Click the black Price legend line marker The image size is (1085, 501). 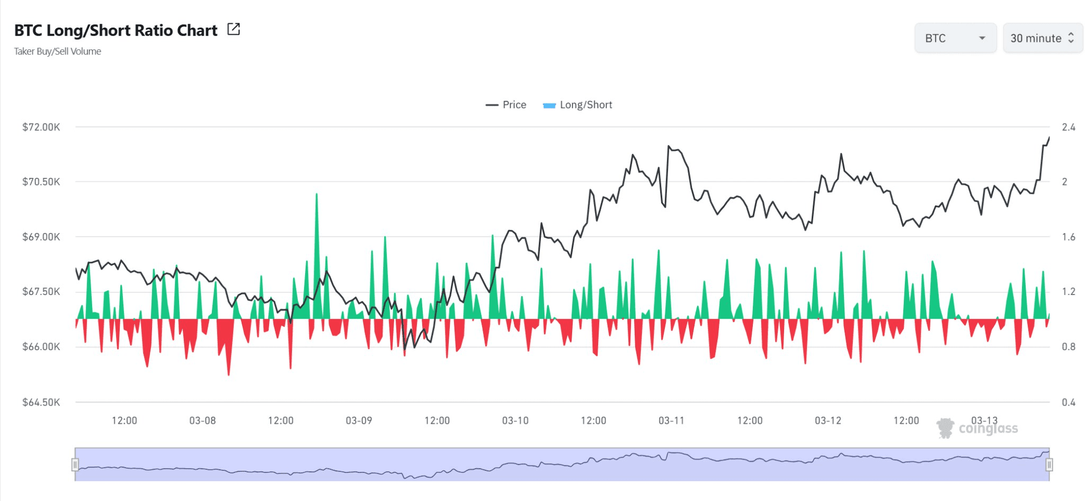click(x=492, y=105)
